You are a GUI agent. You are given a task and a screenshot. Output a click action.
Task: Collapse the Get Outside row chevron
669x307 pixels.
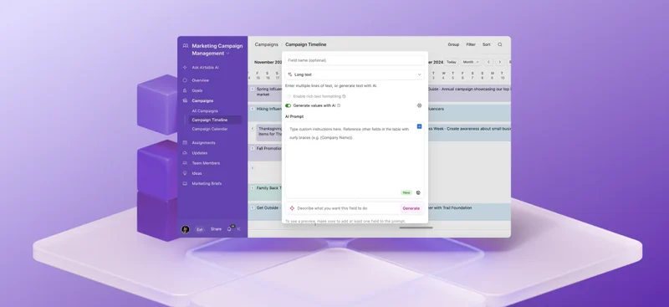click(253, 208)
